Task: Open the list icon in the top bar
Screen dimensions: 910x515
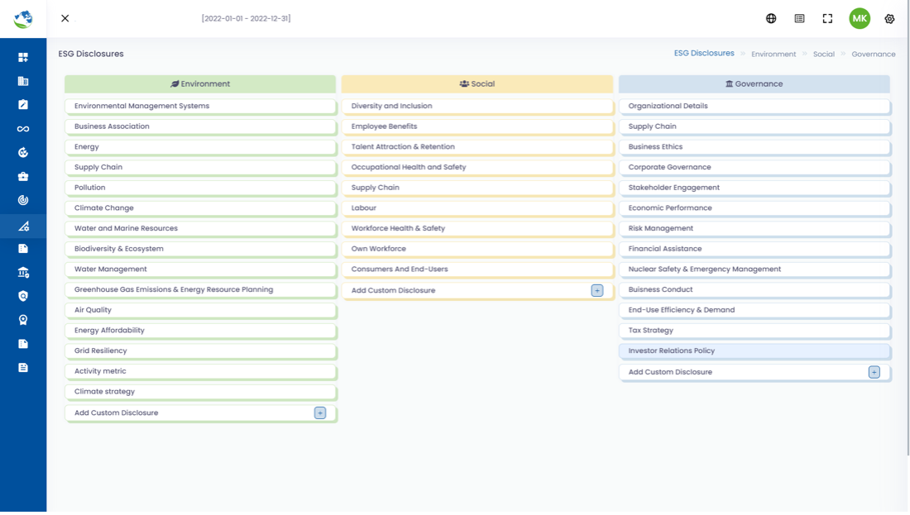Action: coord(799,18)
